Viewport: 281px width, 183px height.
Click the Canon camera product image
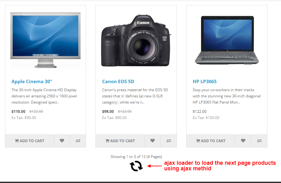point(136,40)
